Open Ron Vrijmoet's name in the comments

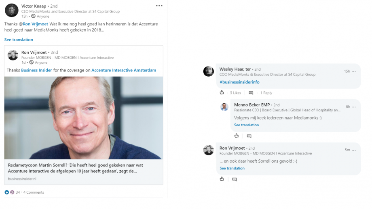[232, 148]
